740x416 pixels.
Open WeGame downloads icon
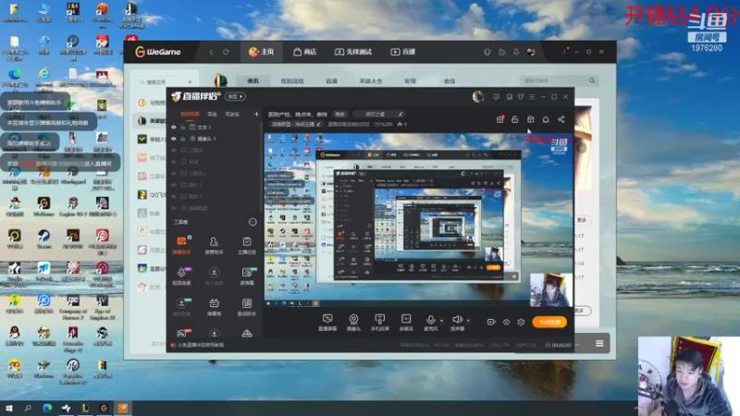pyautogui.click(x=516, y=52)
